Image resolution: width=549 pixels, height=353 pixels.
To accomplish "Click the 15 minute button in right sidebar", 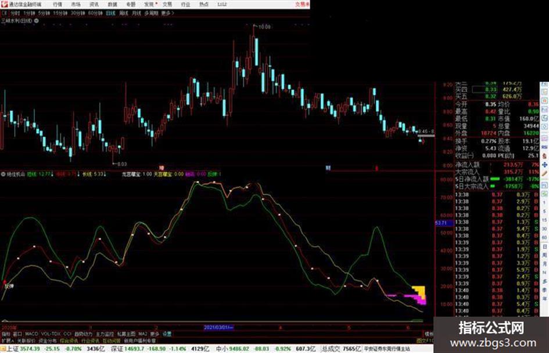I will (544, 220).
